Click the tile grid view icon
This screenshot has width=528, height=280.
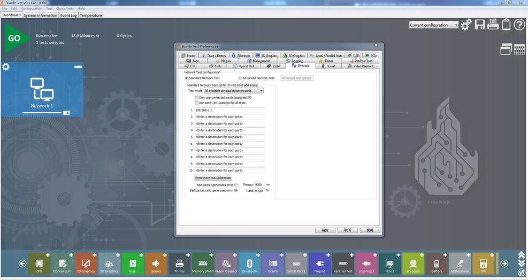click(x=519, y=50)
